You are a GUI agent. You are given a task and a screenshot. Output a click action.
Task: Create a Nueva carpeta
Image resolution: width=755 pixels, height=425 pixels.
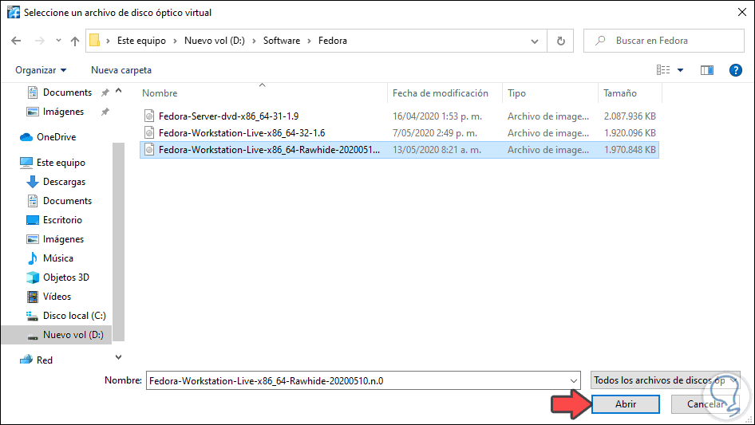121,70
